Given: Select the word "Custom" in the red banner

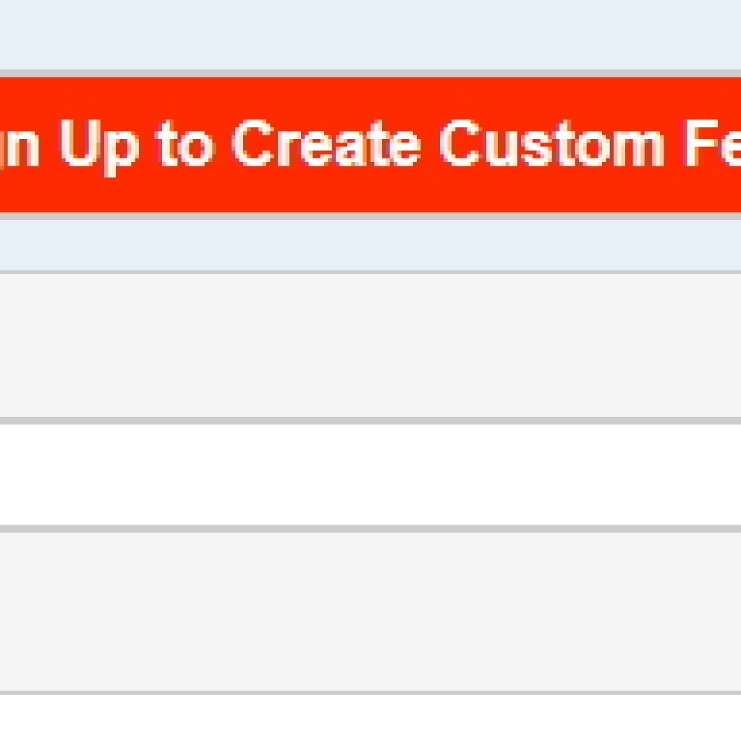Looking at the screenshot, I should pyautogui.click(x=552, y=143).
